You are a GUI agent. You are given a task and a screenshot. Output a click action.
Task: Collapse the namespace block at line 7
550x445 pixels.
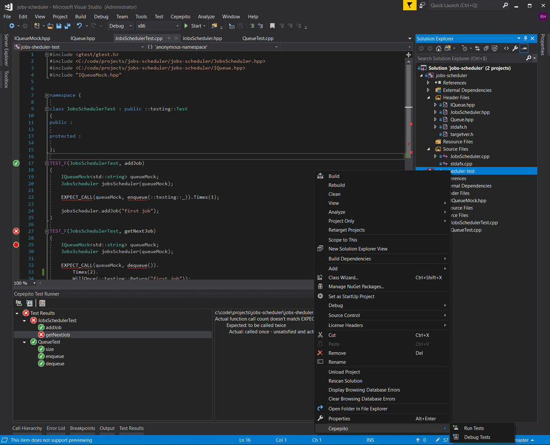46,95
